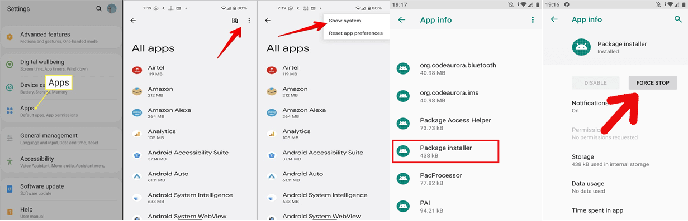Viewport: 688px width, 221px height.
Task: Tap the Software update icon in Settings
Action: pyautogui.click(x=10, y=189)
